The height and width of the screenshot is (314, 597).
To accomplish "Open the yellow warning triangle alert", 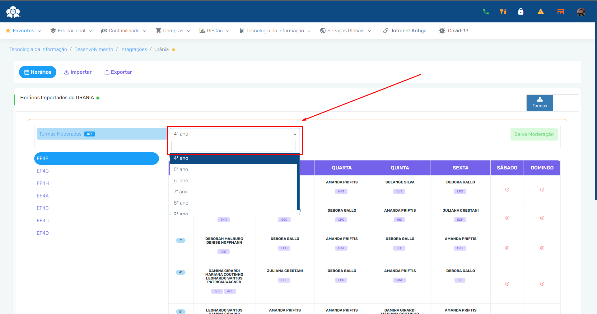I will pyautogui.click(x=541, y=12).
